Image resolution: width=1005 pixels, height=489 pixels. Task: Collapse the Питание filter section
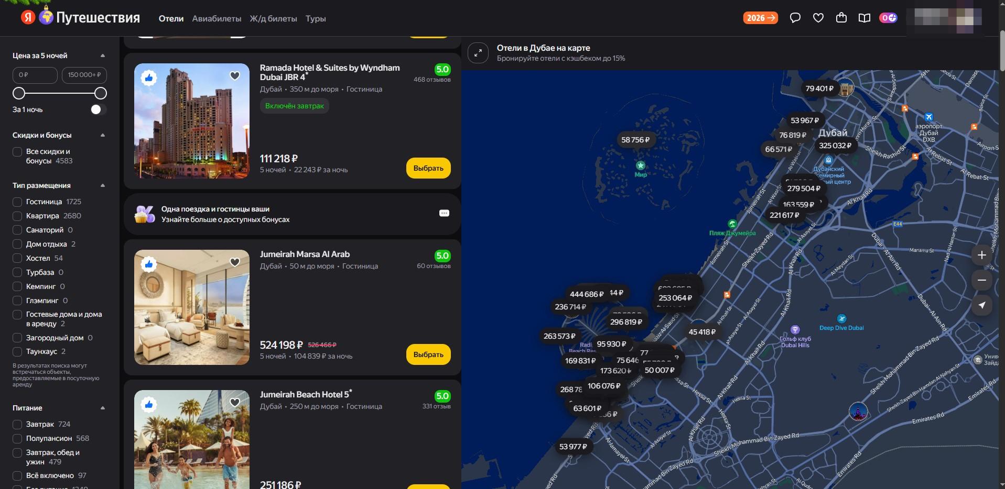pyautogui.click(x=103, y=408)
